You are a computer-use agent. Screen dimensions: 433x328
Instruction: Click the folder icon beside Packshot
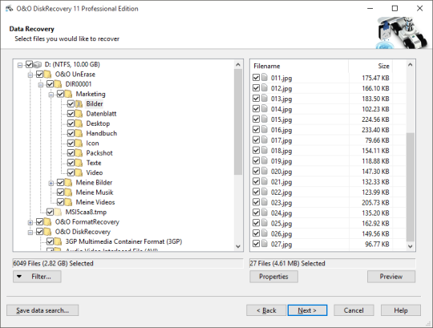pos(79,153)
